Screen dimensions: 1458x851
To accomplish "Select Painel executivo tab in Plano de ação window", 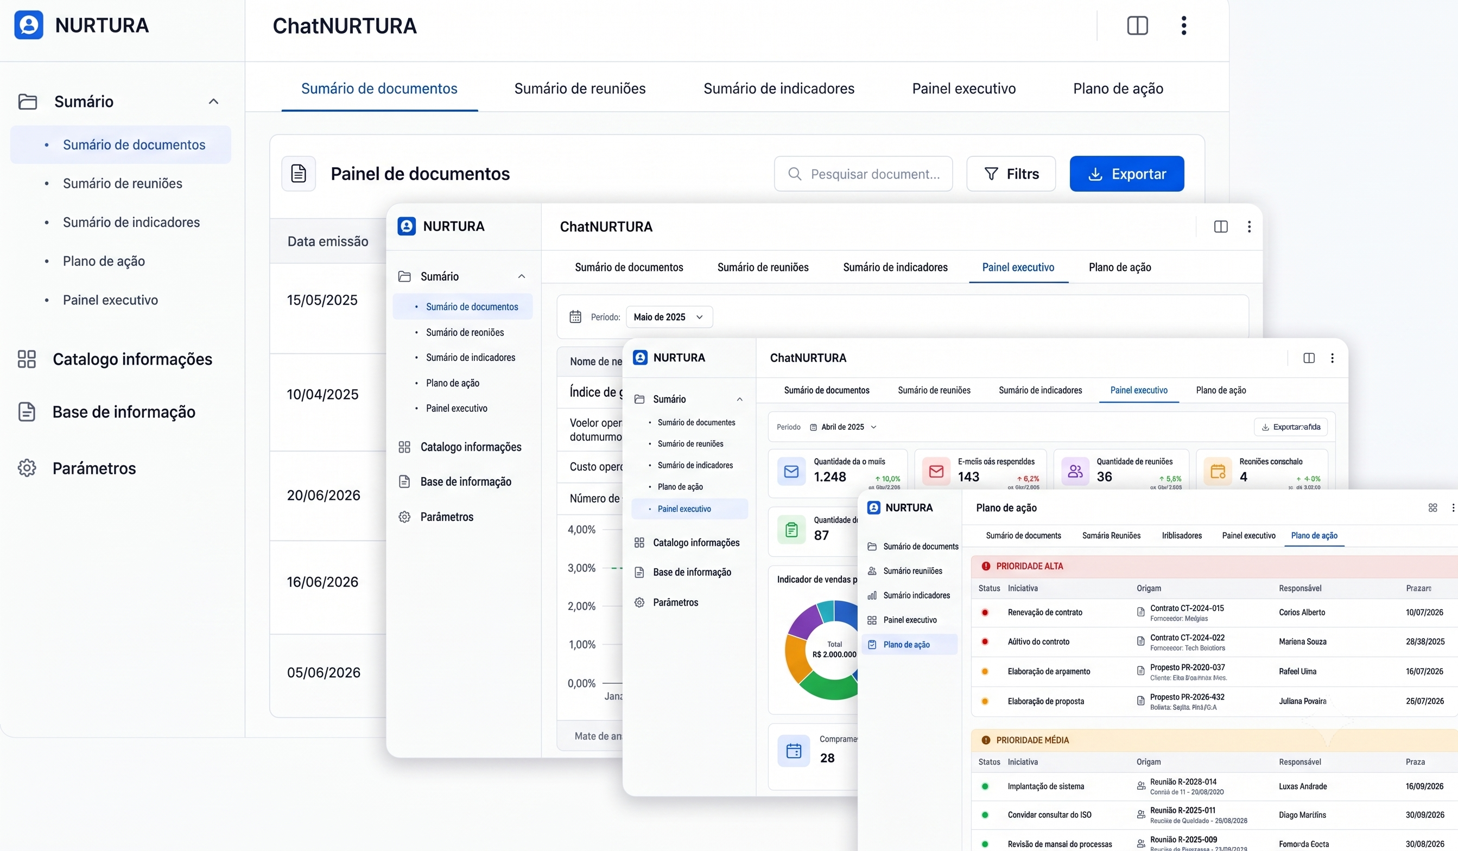I will (1248, 536).
